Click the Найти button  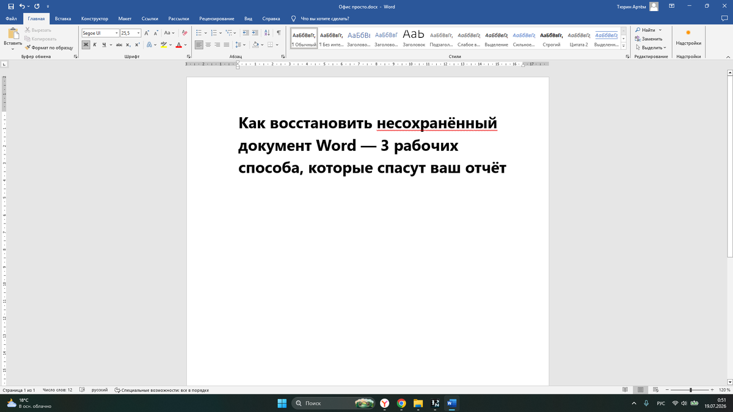[645, 30]
